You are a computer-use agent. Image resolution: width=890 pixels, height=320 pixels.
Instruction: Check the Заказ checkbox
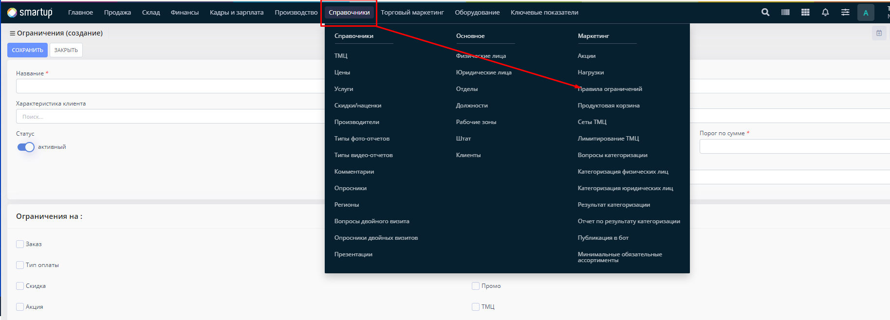point(20,244)
